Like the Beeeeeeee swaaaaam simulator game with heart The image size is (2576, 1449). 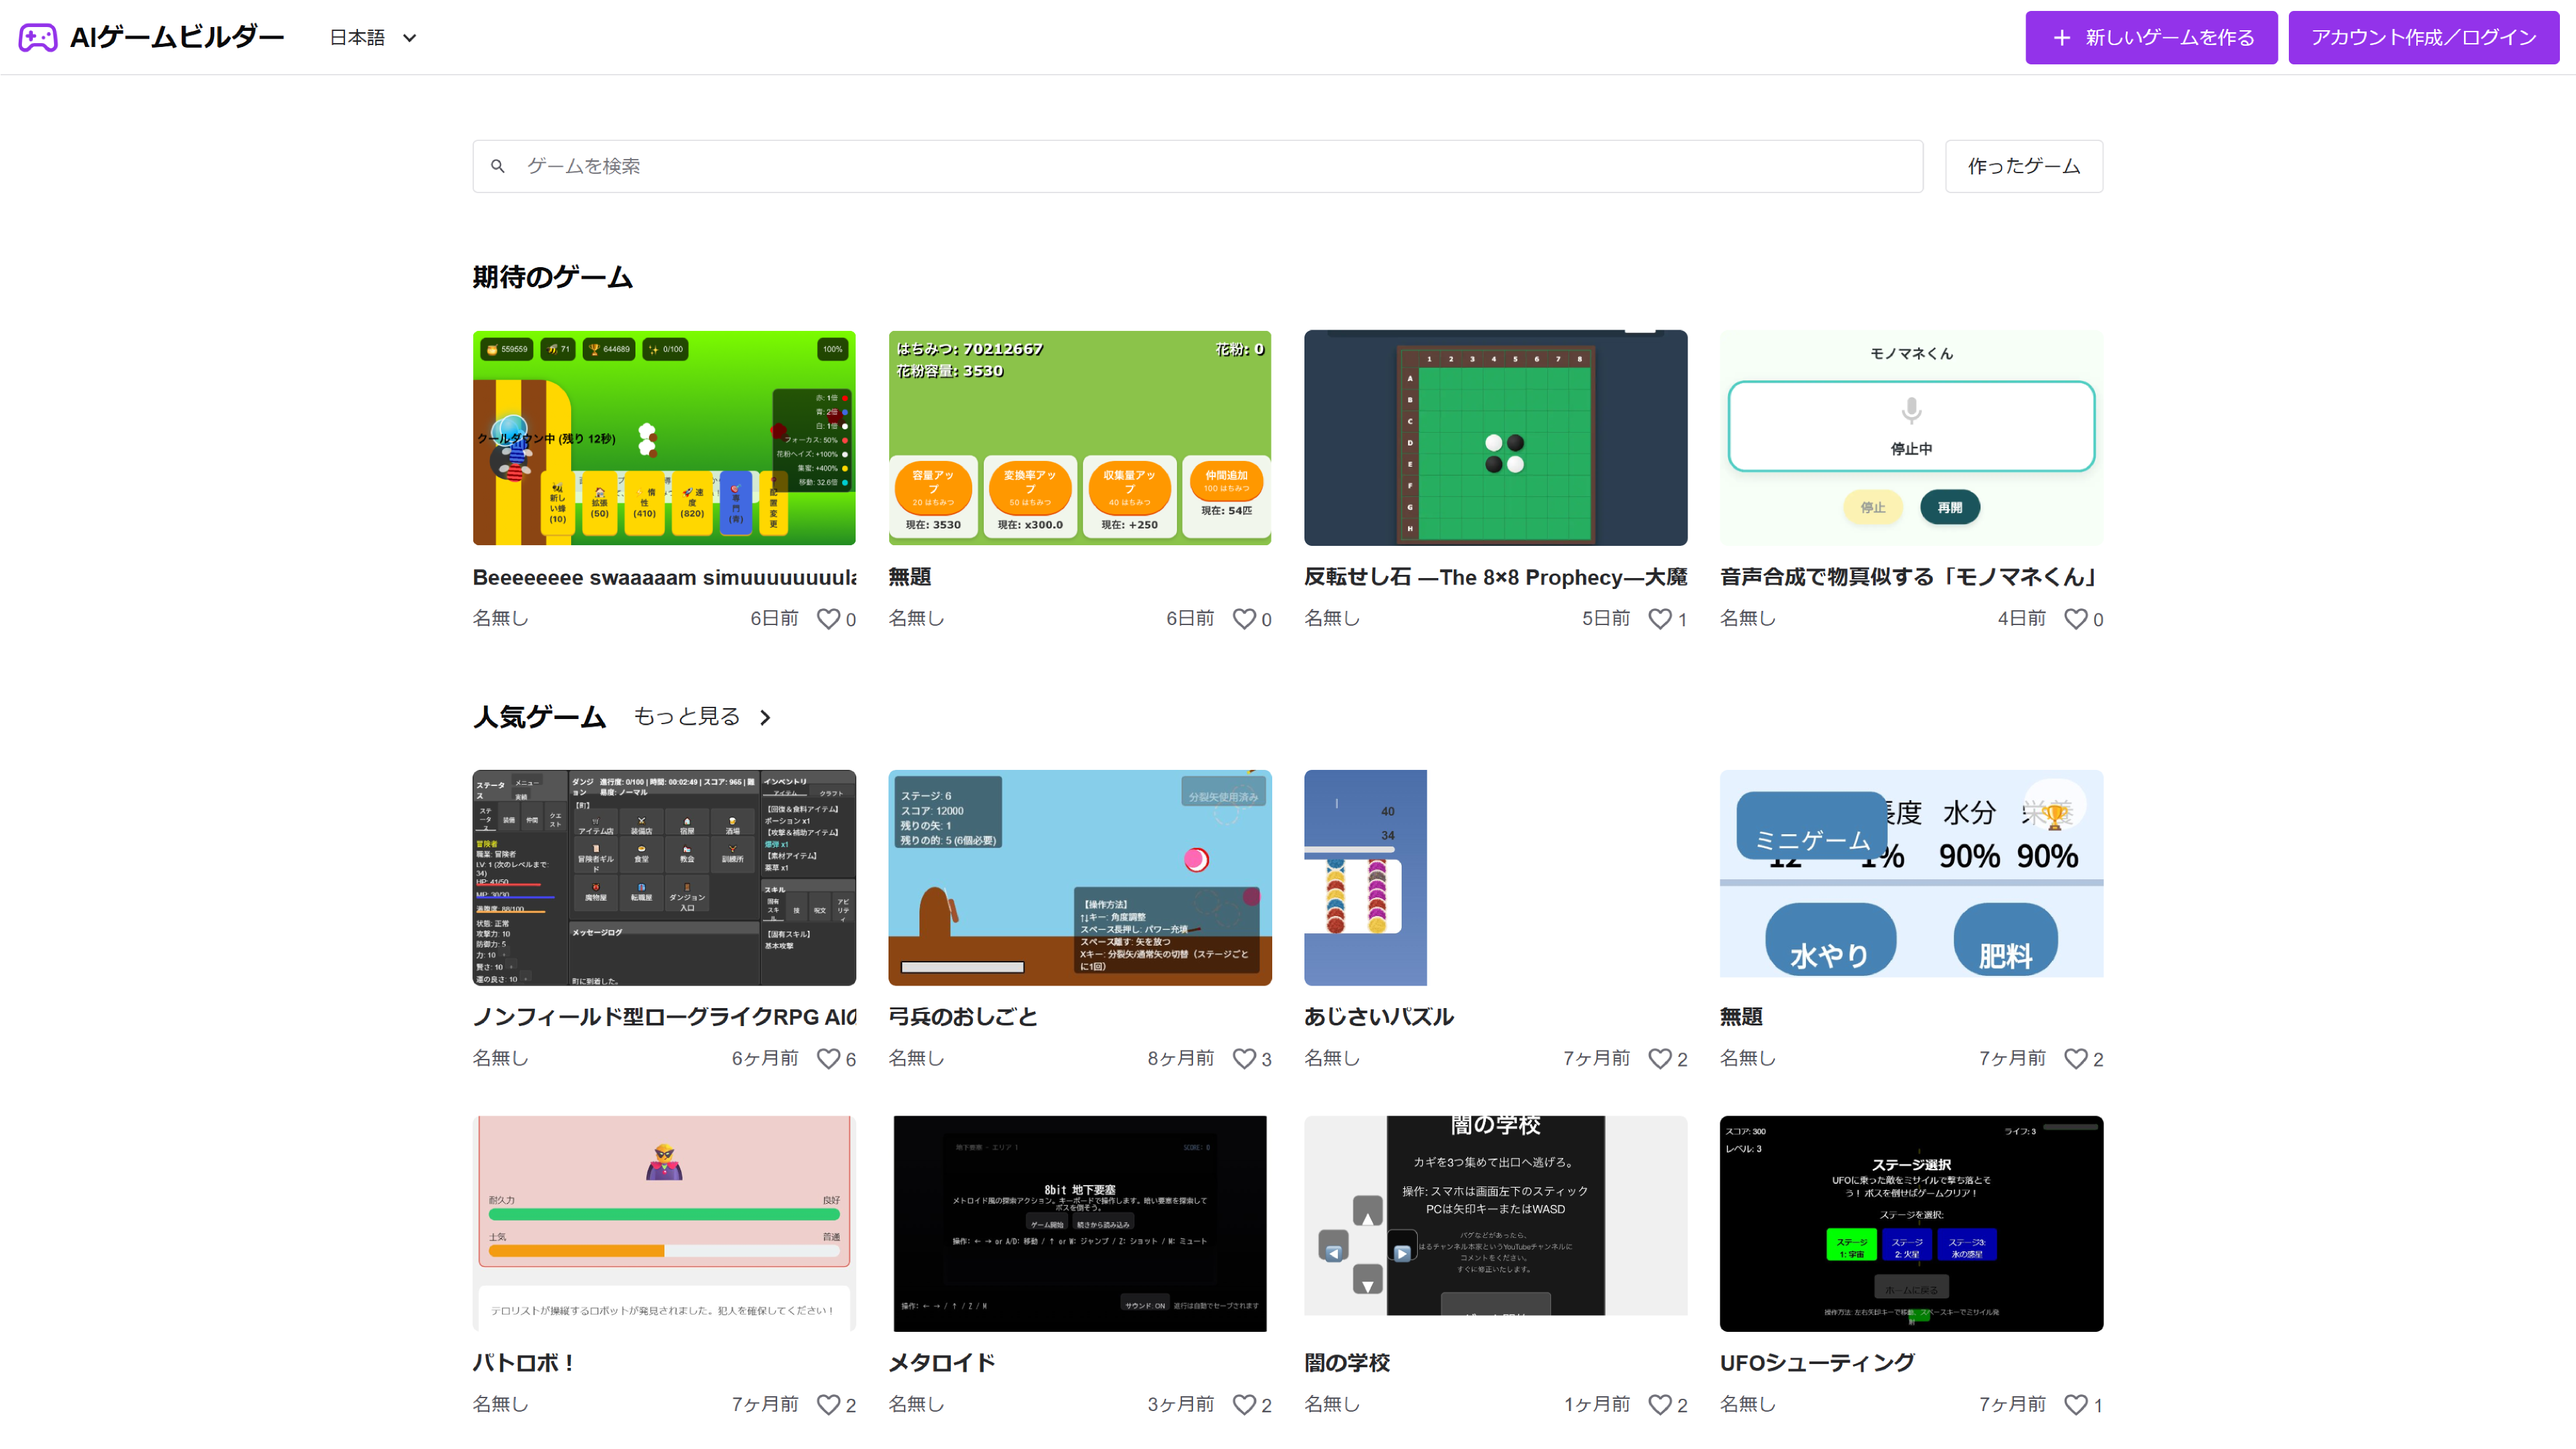(828, 619)
